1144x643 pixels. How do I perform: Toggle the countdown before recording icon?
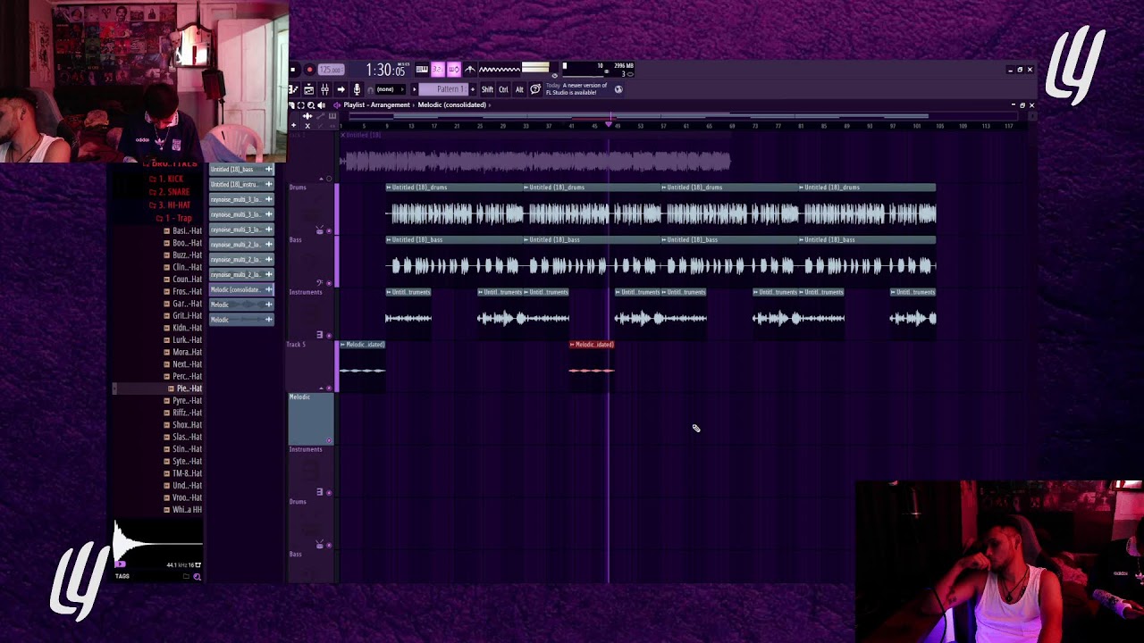click(x=438, y=70)
